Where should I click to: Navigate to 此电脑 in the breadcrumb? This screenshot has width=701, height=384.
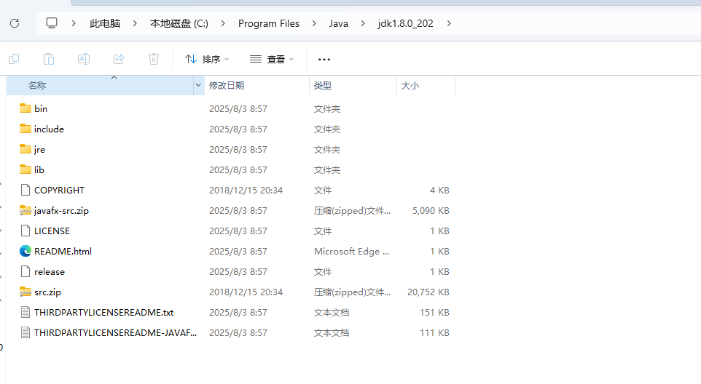(105, 24)
